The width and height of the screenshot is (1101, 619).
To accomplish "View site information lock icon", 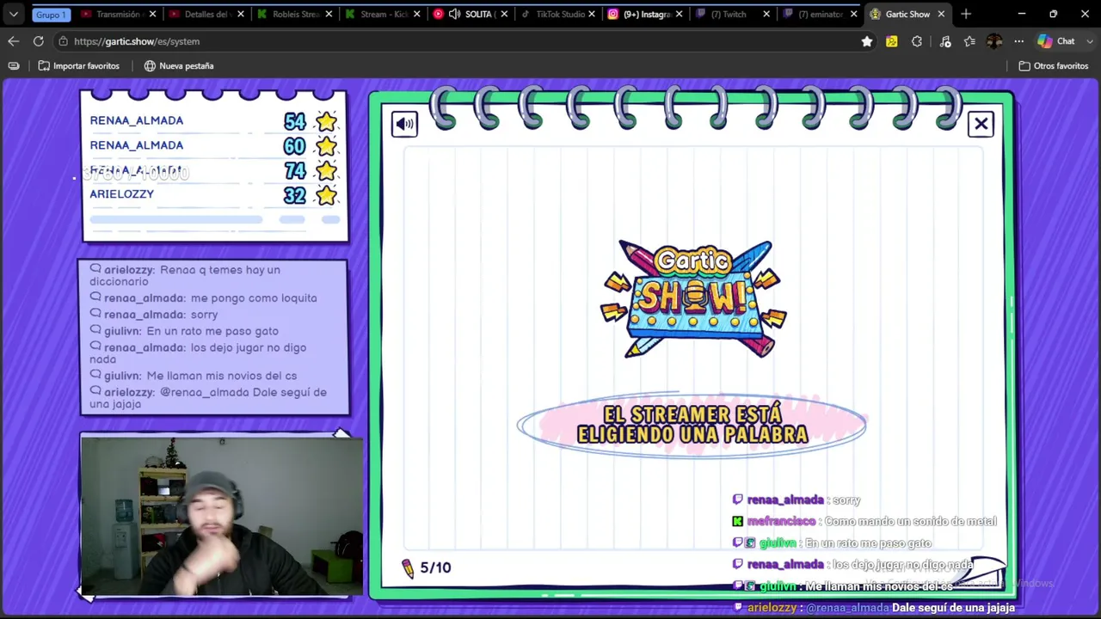I will [64, 41].
